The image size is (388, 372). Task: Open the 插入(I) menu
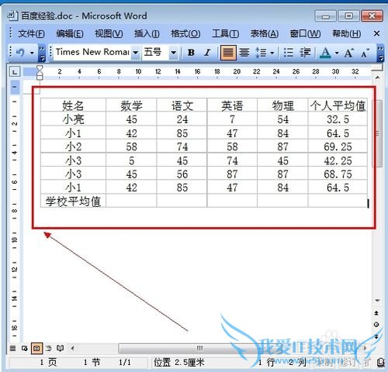point(147,33)
